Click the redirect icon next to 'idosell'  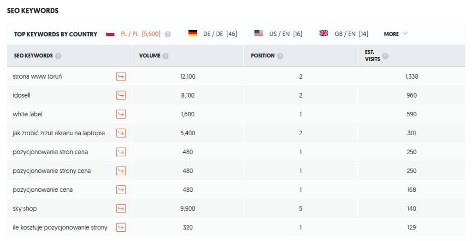click(121, 95)
